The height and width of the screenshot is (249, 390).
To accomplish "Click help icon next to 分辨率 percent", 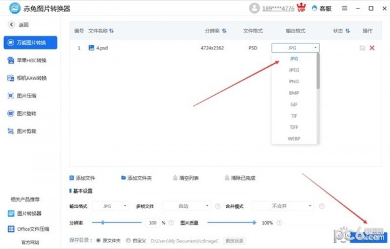I will tap(171, 222).
